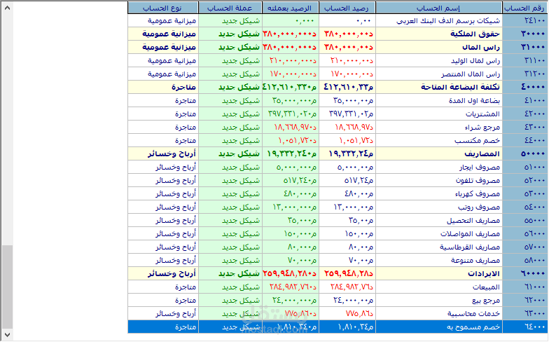
Task: Select the مصاريف التحصيل account
Action: (x=438, y=221)
